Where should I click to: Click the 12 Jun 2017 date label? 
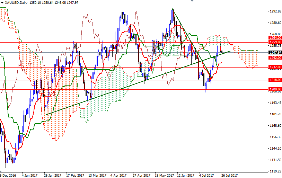(186, 176)
